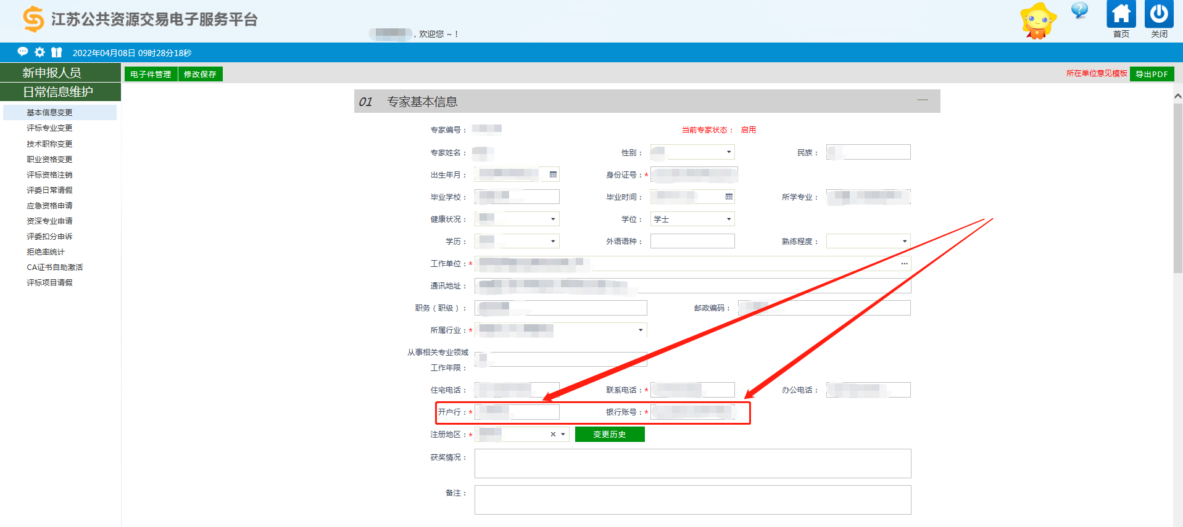Click the 身份证号 input field
The height and width of the screenshot is (527, 1183).
pyautogui.click(x=694, y=174)
